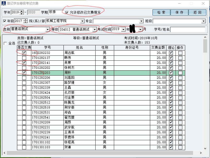210x158 pixels.
Task: Open the 考试时间 year dropdown
Action: tap(123, 29)
